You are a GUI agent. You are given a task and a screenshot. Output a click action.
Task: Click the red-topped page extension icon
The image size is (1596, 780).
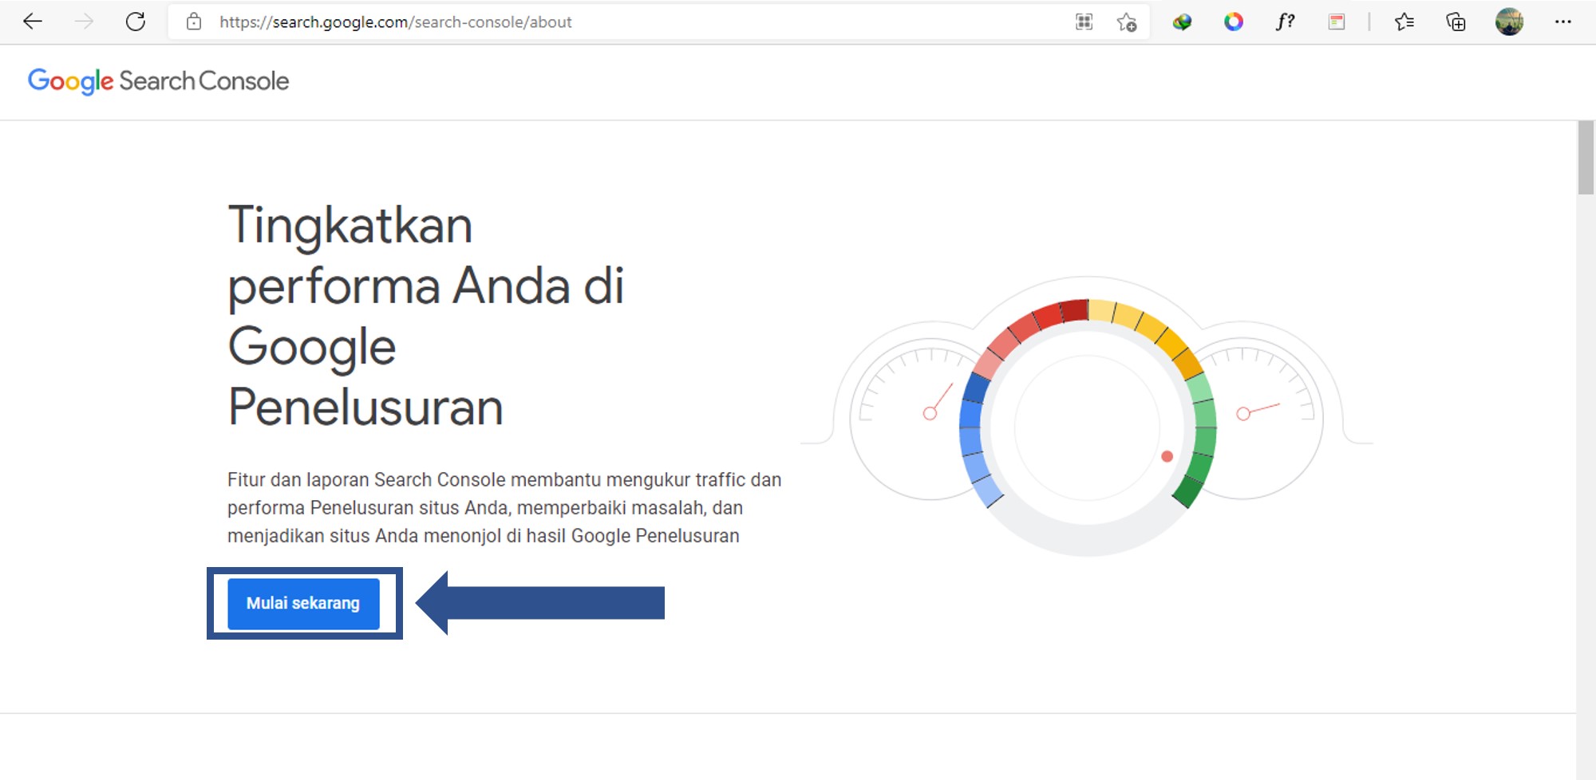pyautogui.click(x=1337, y=22)
